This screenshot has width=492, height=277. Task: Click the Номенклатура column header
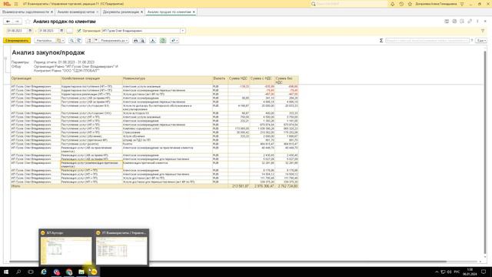click(x=168, y=80)
